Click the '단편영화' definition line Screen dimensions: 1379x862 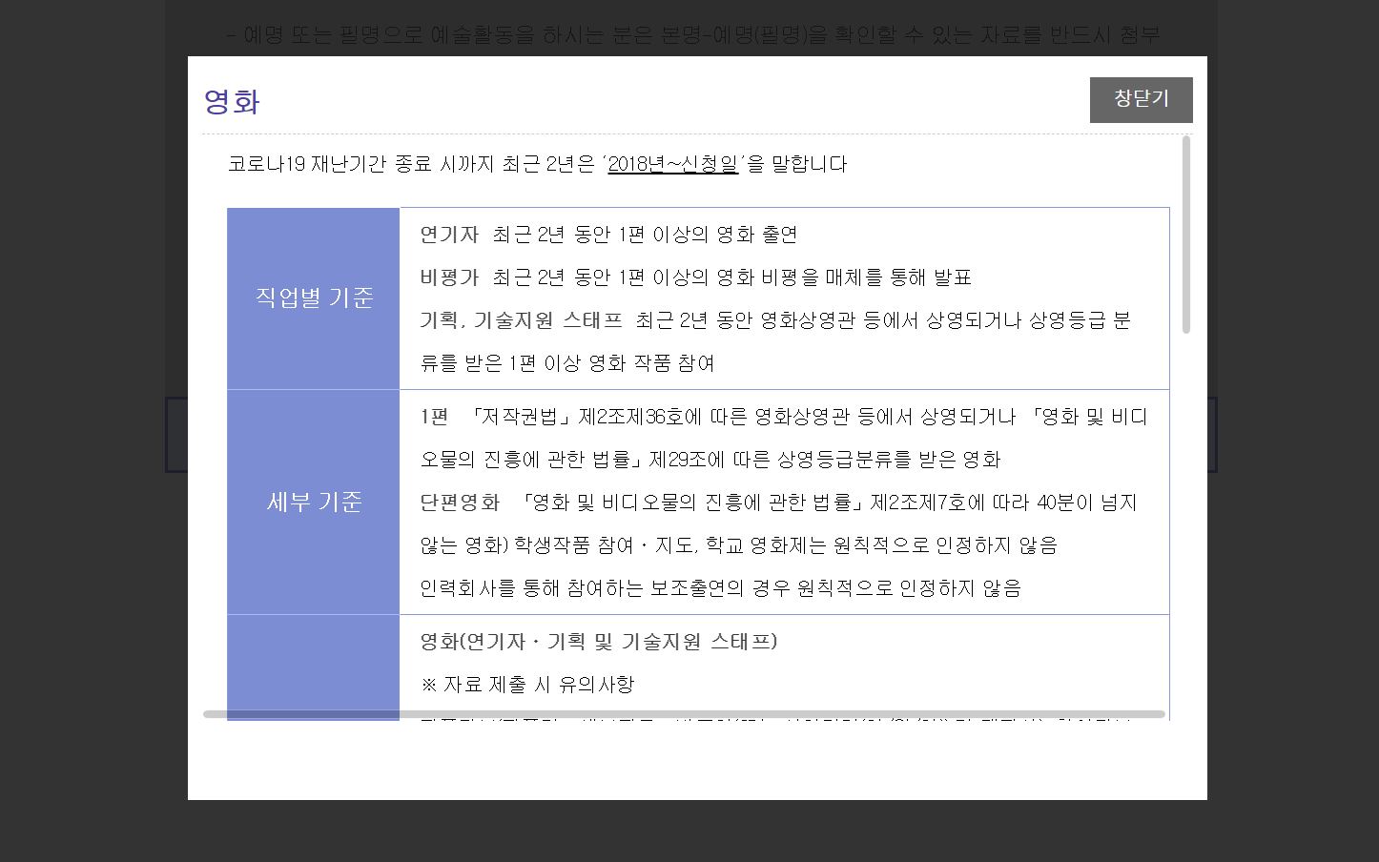[778, 503]
